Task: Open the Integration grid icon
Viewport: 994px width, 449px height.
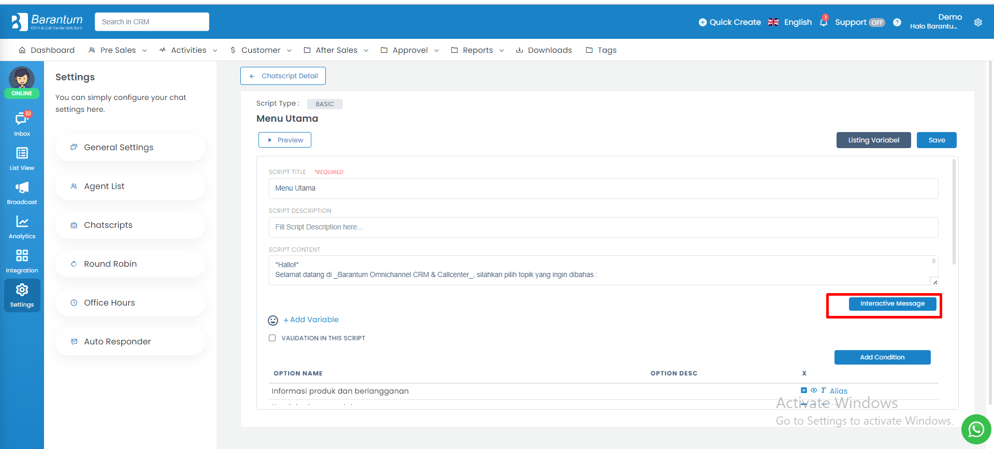Action: click(22, 256)
